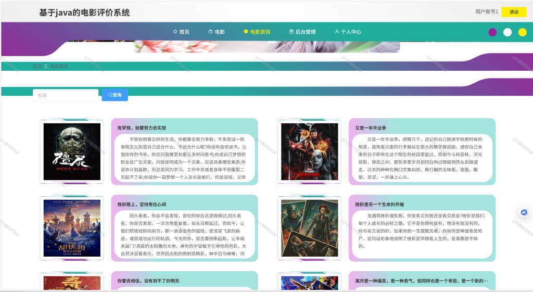Click the user icon beside 个人中心
The height and width of the screenshot is (292, 533).
(x=337, y=32)
